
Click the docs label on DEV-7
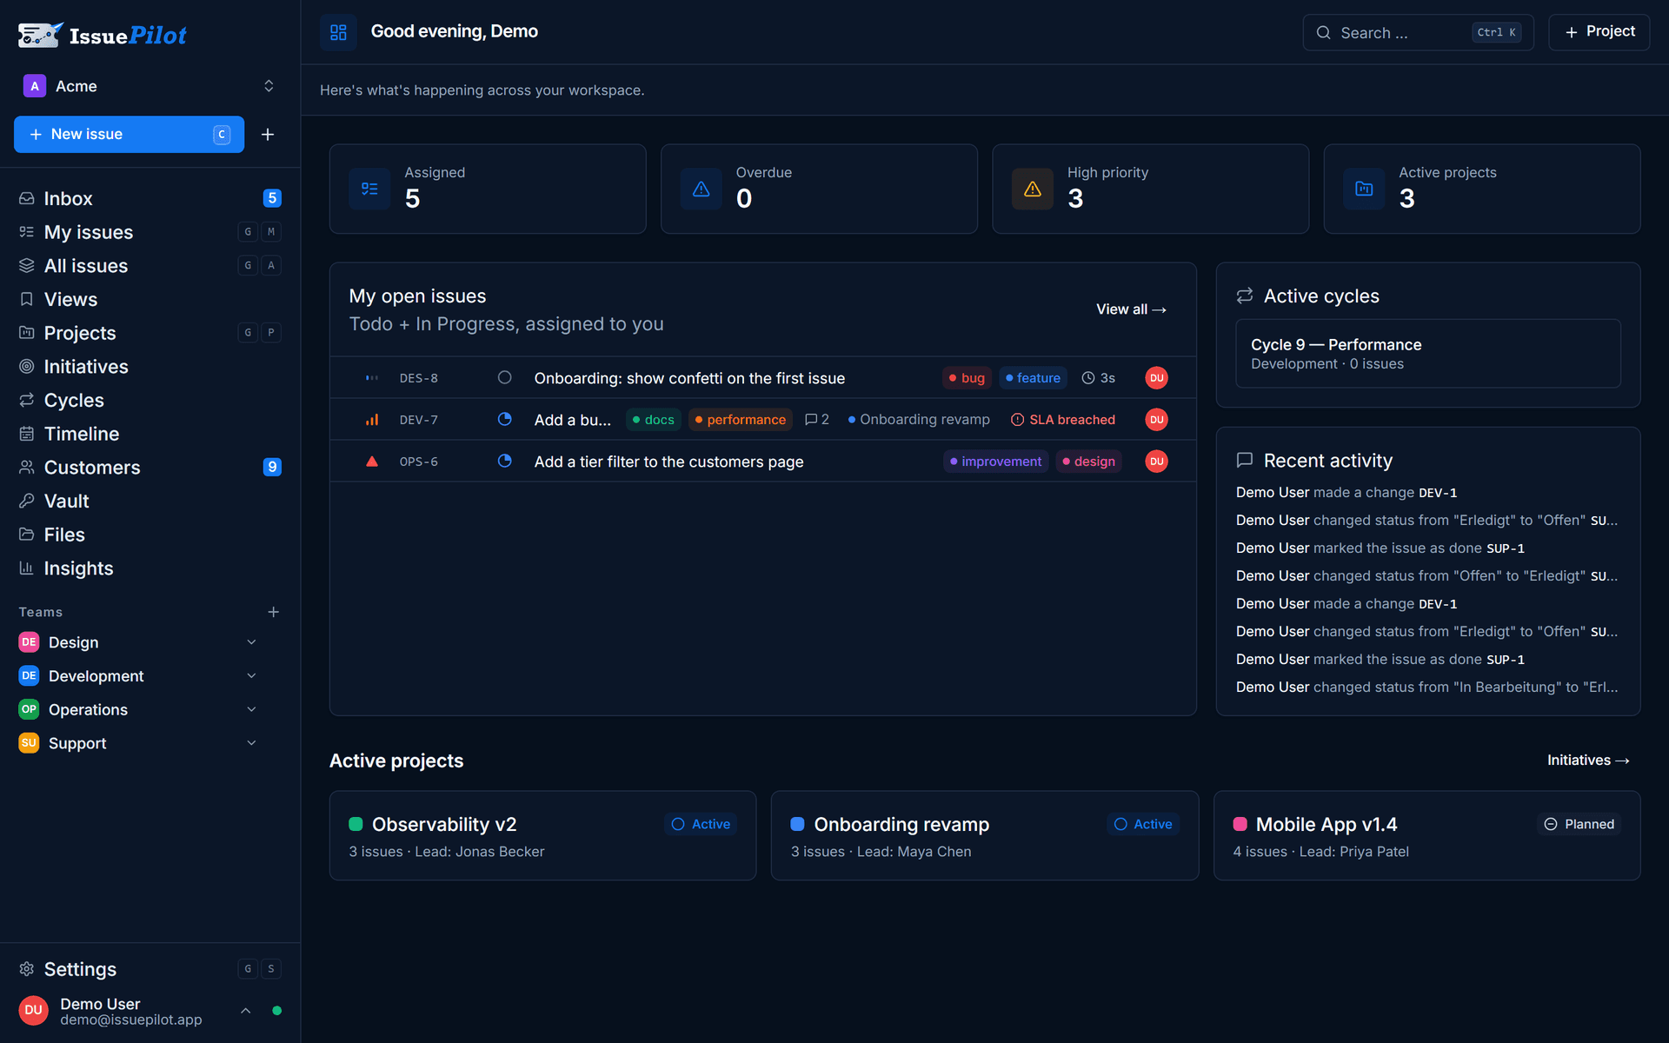click(x=654, y=419)
